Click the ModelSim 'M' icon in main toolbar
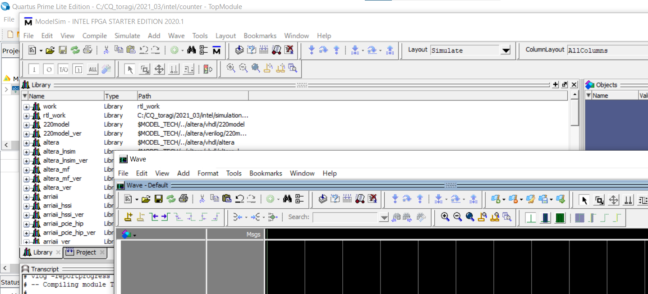 (216, 50)
